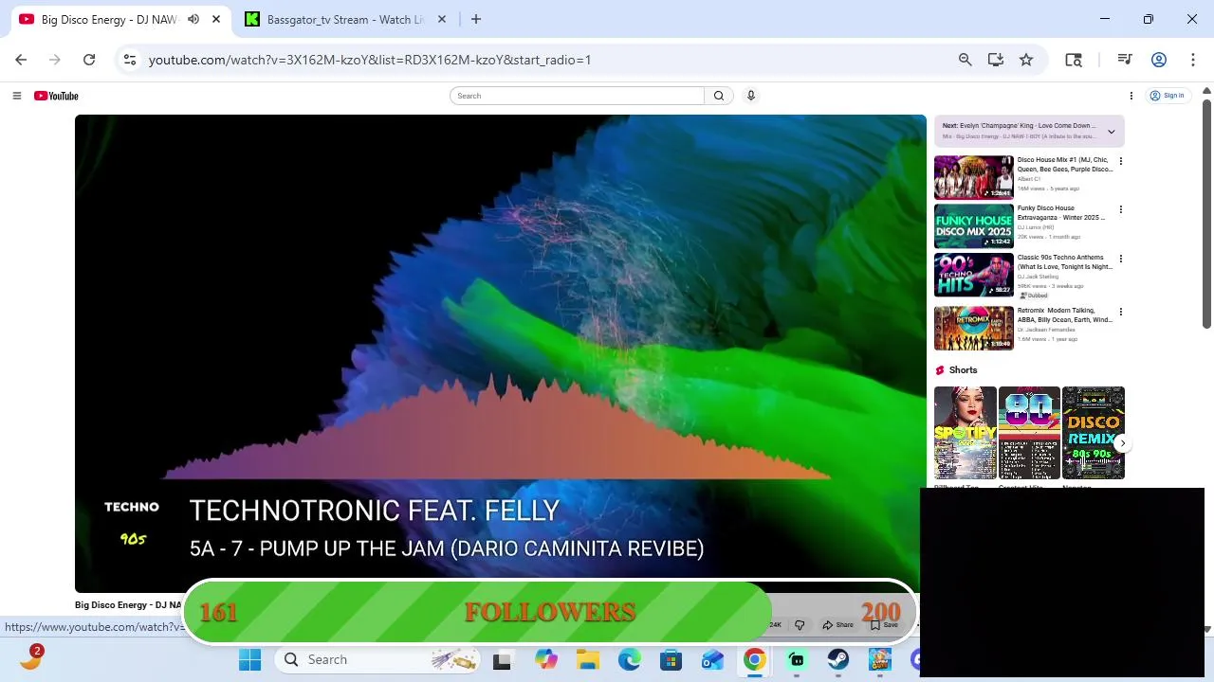Open options menu for Funky Disco House Extravaganza
Viewport: 1214px width, 682px height.
point(1121,209)
